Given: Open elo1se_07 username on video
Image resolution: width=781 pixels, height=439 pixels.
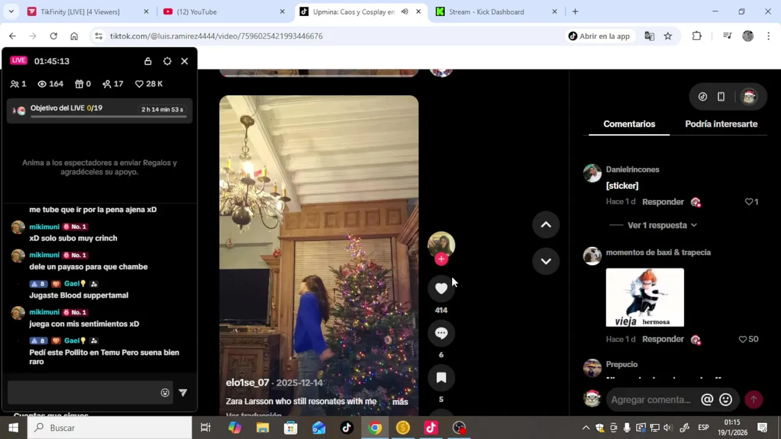Looking at the screenshot, I should coord(247,383).
